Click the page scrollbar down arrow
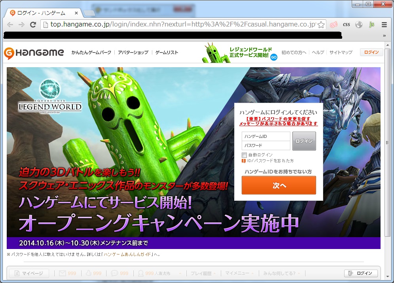Image resolution: width=394 pixels, height=283 pixels. tap(387, 277)
